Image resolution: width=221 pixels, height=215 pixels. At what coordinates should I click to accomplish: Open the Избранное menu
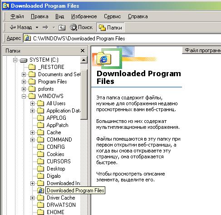(x=84, y=16)
